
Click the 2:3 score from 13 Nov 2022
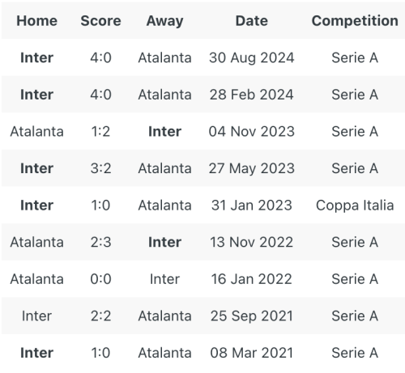click(100, 242)
